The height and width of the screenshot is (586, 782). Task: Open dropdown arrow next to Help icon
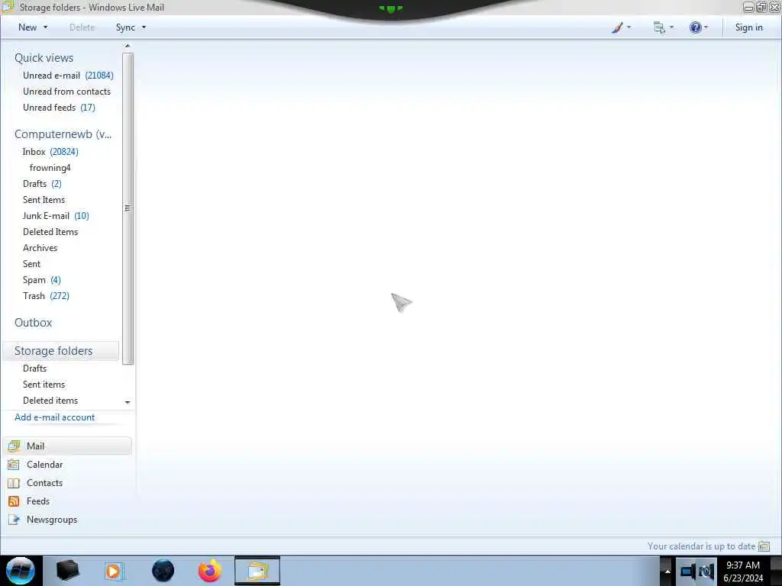pos(706,27)
